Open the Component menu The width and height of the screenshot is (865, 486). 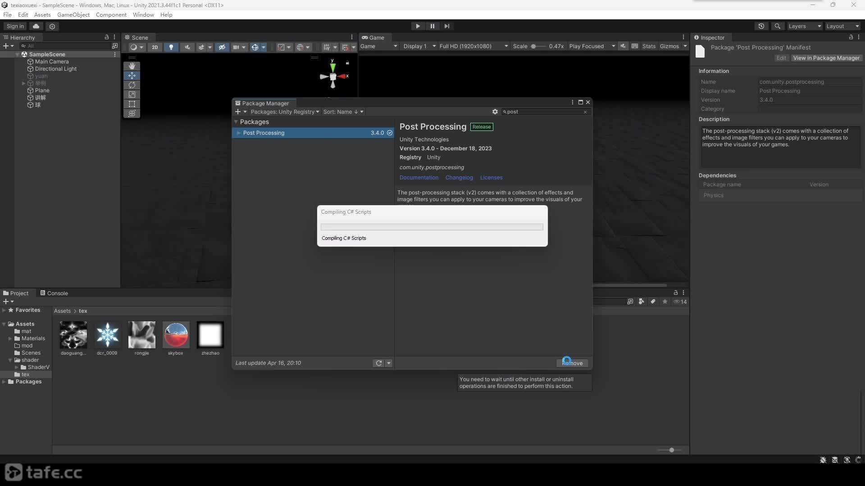[111, 14]
